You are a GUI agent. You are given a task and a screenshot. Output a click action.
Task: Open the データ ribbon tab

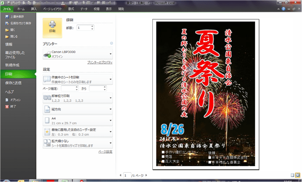click(84, 9)
